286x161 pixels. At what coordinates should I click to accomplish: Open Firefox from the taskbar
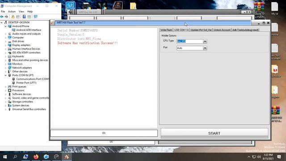pos(36,157)
